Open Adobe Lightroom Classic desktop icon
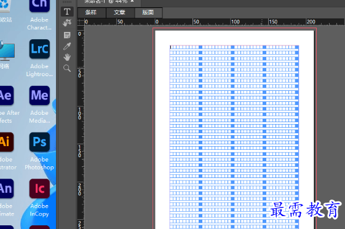 (x=39, y=58)
